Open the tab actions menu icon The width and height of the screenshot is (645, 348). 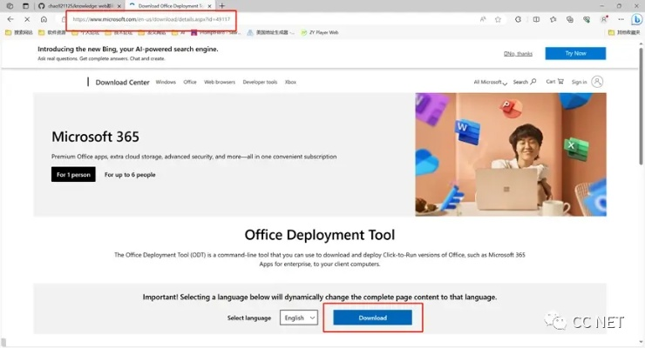pyautogui.click(x=25, y=6)
